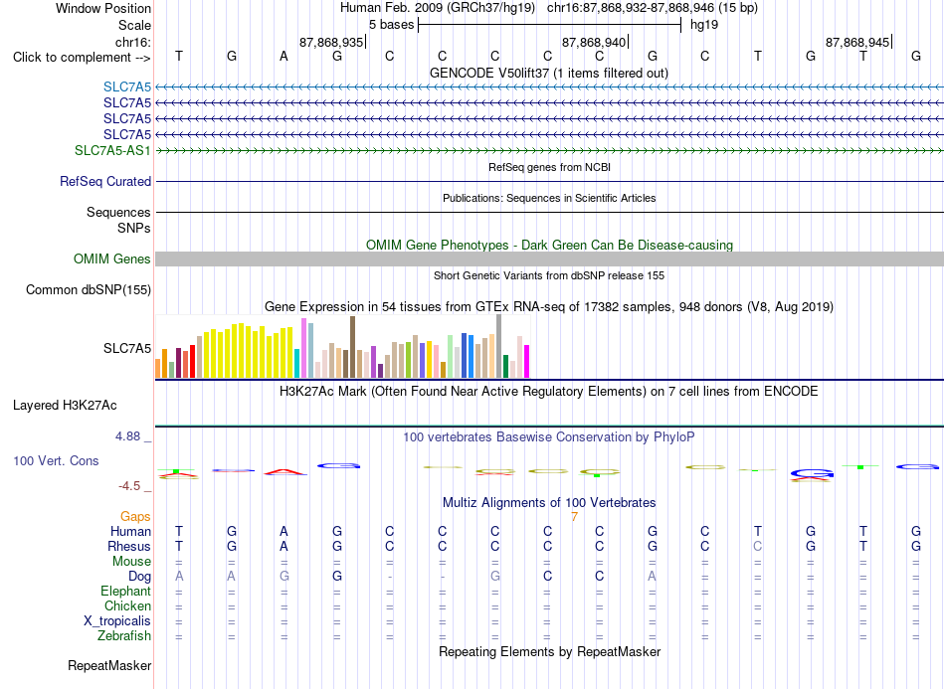Click the first base T in sequence row

pyautogui.click(x=179, y=56)
